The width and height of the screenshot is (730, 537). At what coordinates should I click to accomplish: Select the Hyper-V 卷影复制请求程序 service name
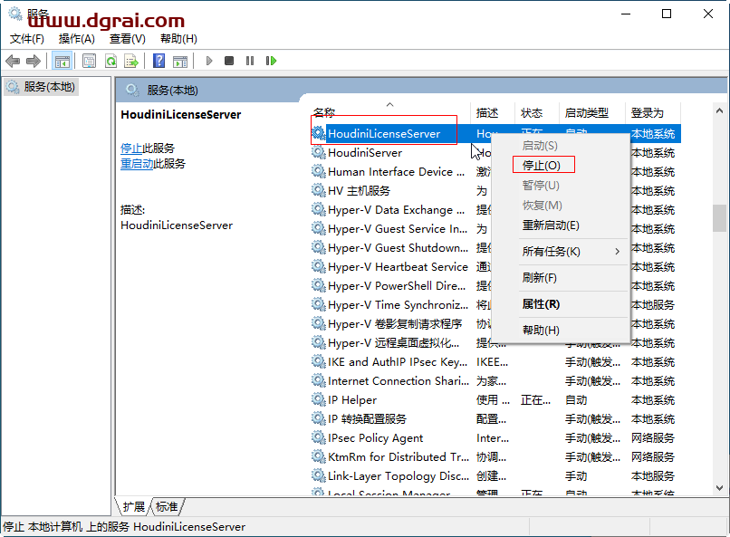tap(395, 324)
